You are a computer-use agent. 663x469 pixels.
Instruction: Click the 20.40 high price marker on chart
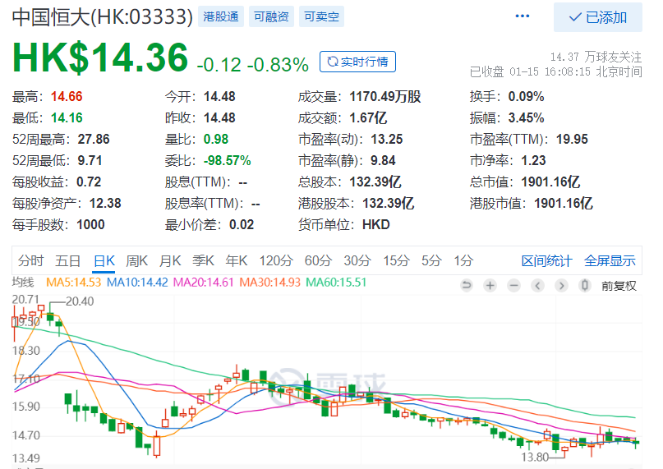(x=80, y=301)
